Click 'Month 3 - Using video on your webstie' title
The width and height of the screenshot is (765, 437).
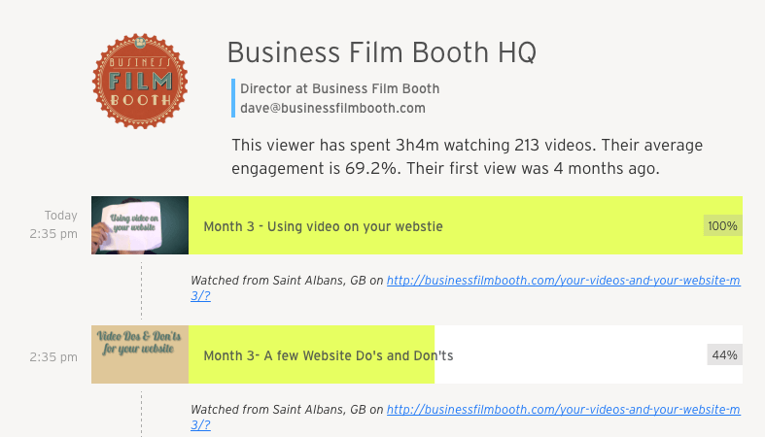click(323, 226)
